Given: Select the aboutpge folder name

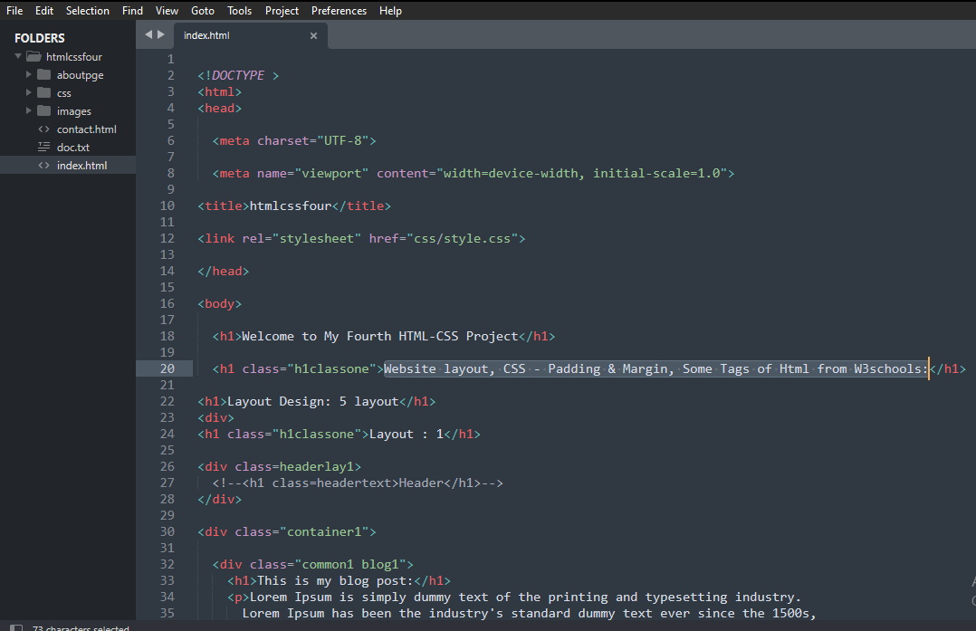Looking at the screenshot, I should pyautogui.click(x=81, y=74).
